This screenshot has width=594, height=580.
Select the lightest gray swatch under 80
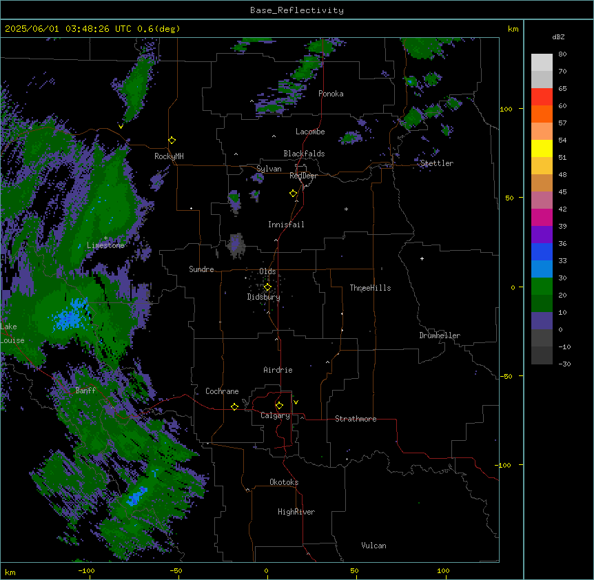pos(542,63)
